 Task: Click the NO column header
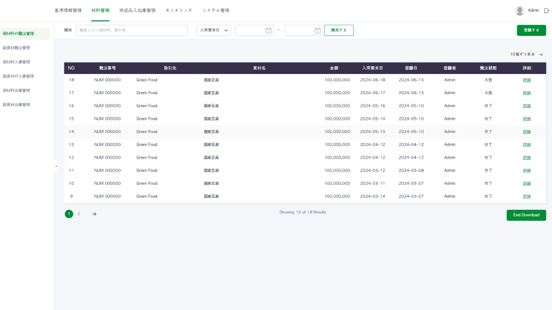(72, 68)
